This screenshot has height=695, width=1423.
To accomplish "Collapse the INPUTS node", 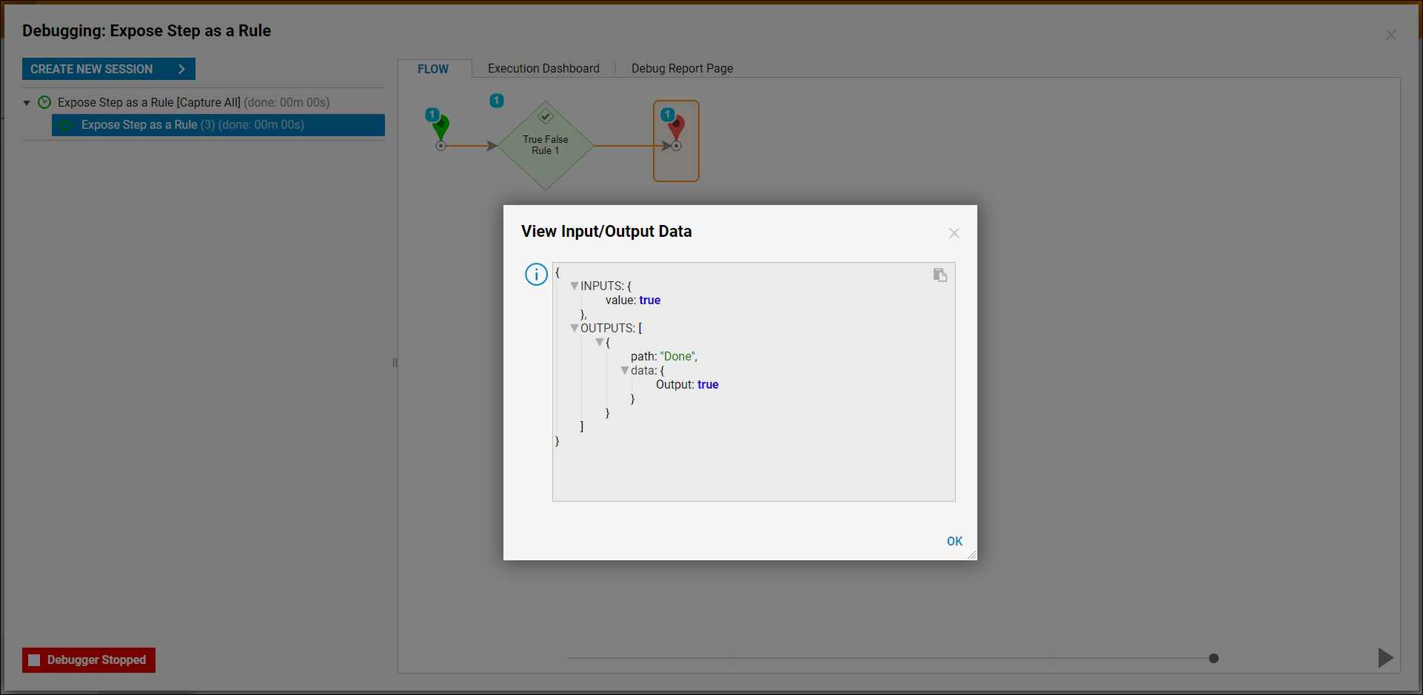I will 575,286.
